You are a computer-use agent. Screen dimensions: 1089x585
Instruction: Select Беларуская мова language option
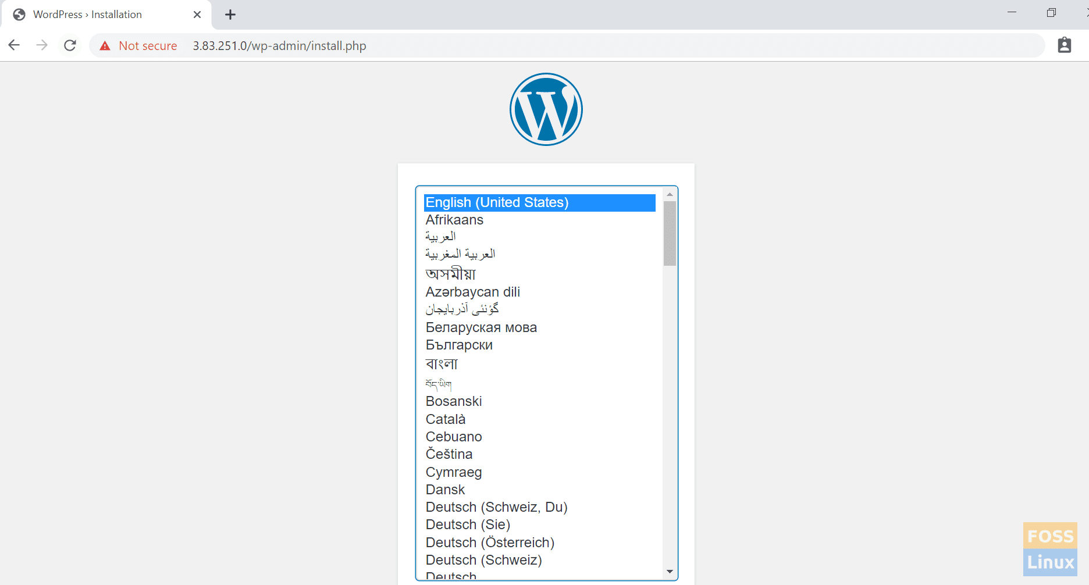pos(540,327)
